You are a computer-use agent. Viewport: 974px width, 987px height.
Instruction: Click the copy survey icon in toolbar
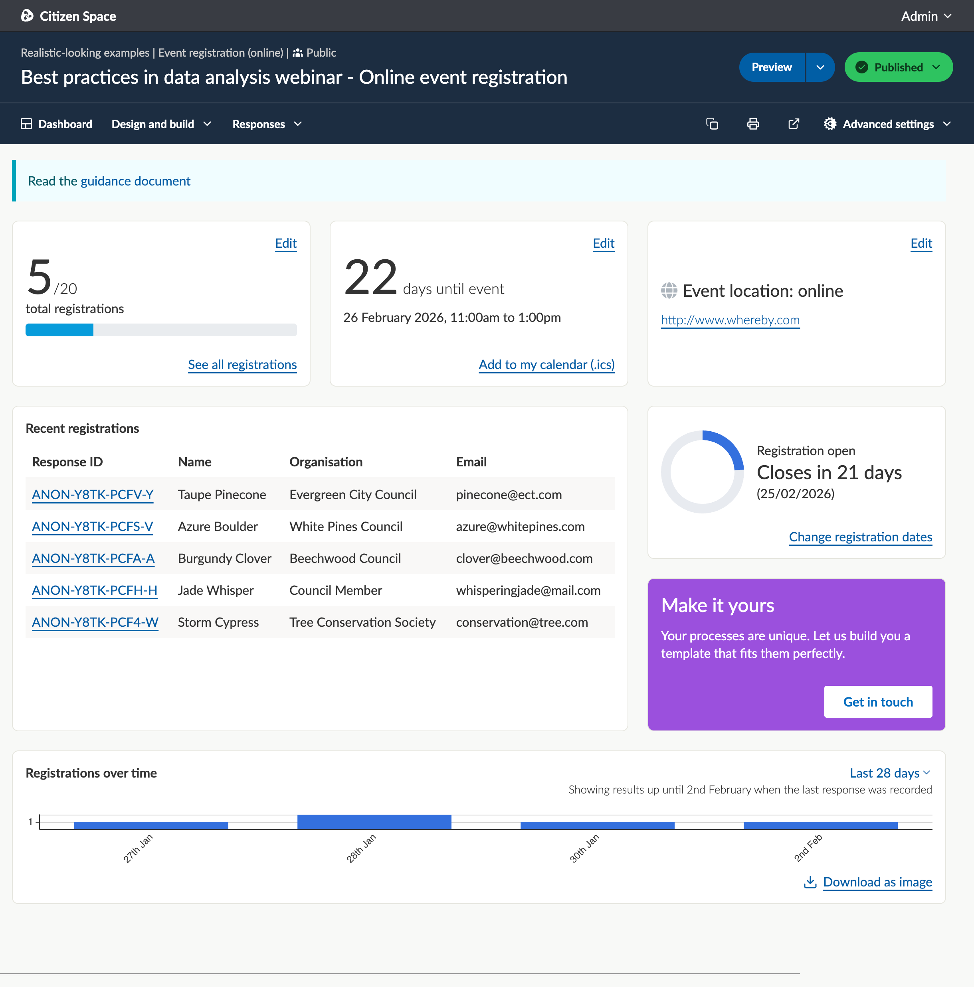(x=712, y=124)
